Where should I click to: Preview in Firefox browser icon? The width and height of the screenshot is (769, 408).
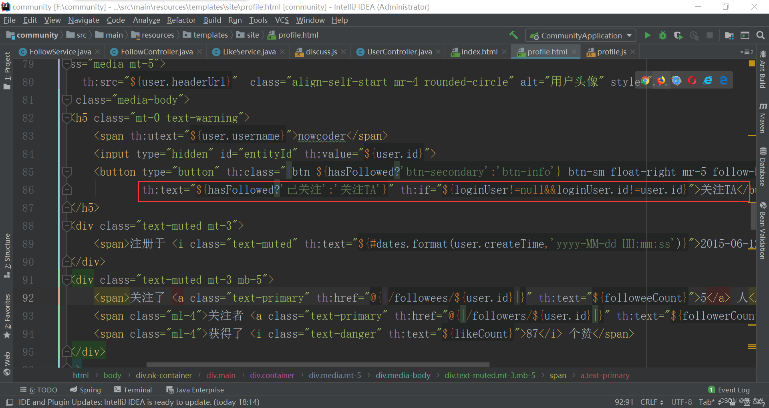(x=661, y=80)
